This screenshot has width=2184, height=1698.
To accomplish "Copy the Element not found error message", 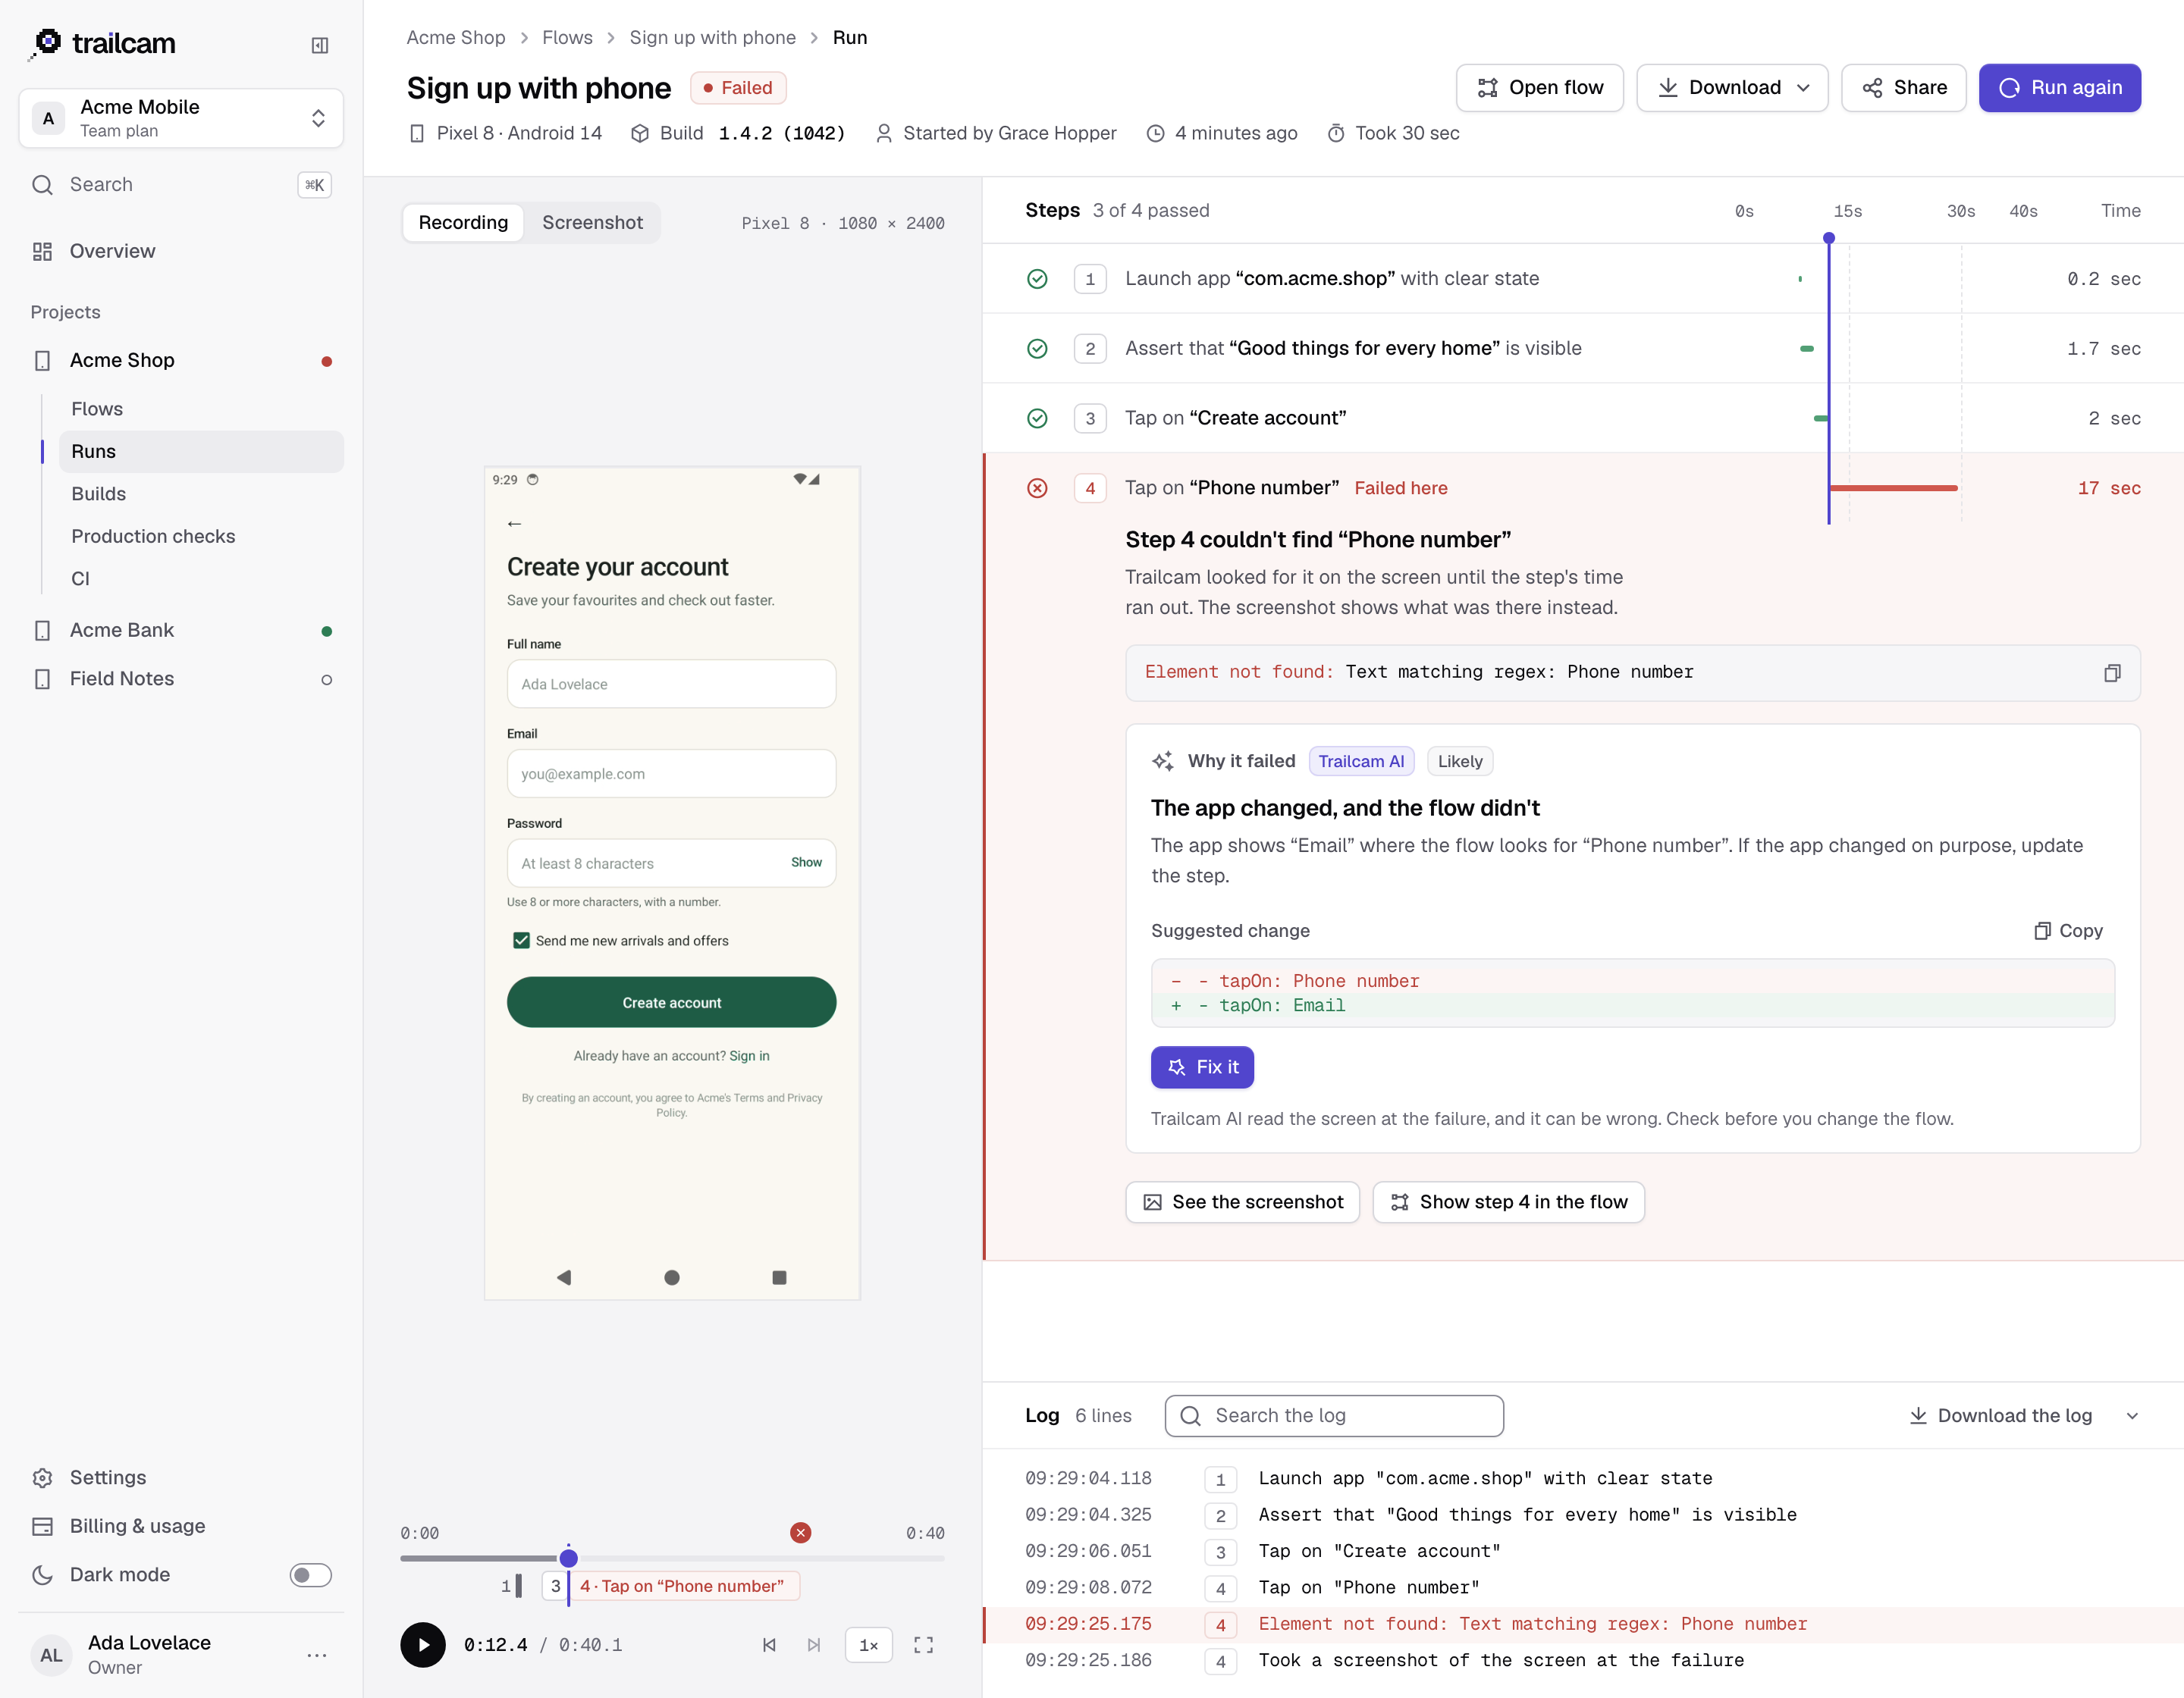I will click(2112, 672).
